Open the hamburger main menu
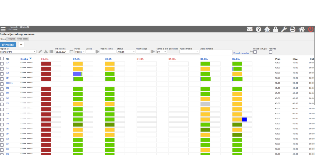This screenshot has width=317, height=155. tap(3, 29)
